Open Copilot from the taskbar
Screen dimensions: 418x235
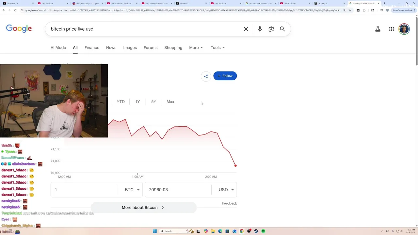click(x=206, y=231)
